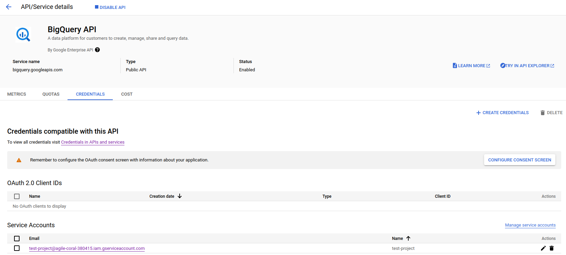This screenshot has height=255, width=566.
Task: Switch to the Quotas tab
Action: [51, 94]
